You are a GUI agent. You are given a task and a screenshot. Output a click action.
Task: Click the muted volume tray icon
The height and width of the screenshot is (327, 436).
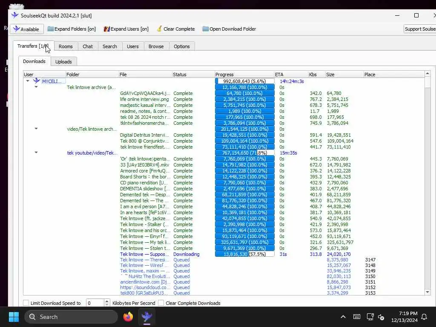coord(381,317)
